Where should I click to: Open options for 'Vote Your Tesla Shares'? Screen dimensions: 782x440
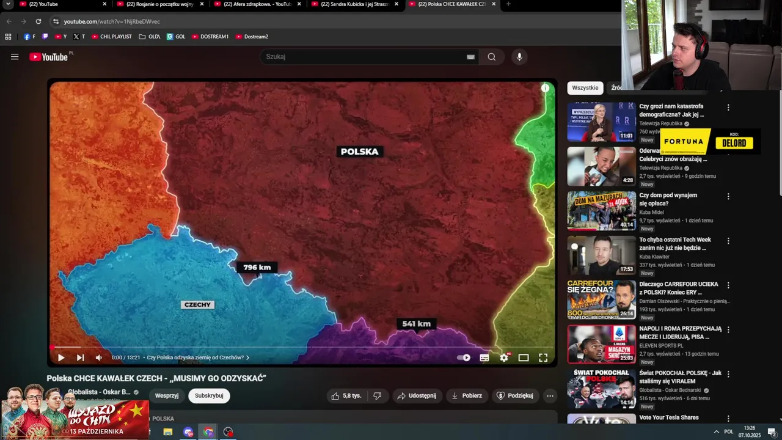(x=728, y=419)
